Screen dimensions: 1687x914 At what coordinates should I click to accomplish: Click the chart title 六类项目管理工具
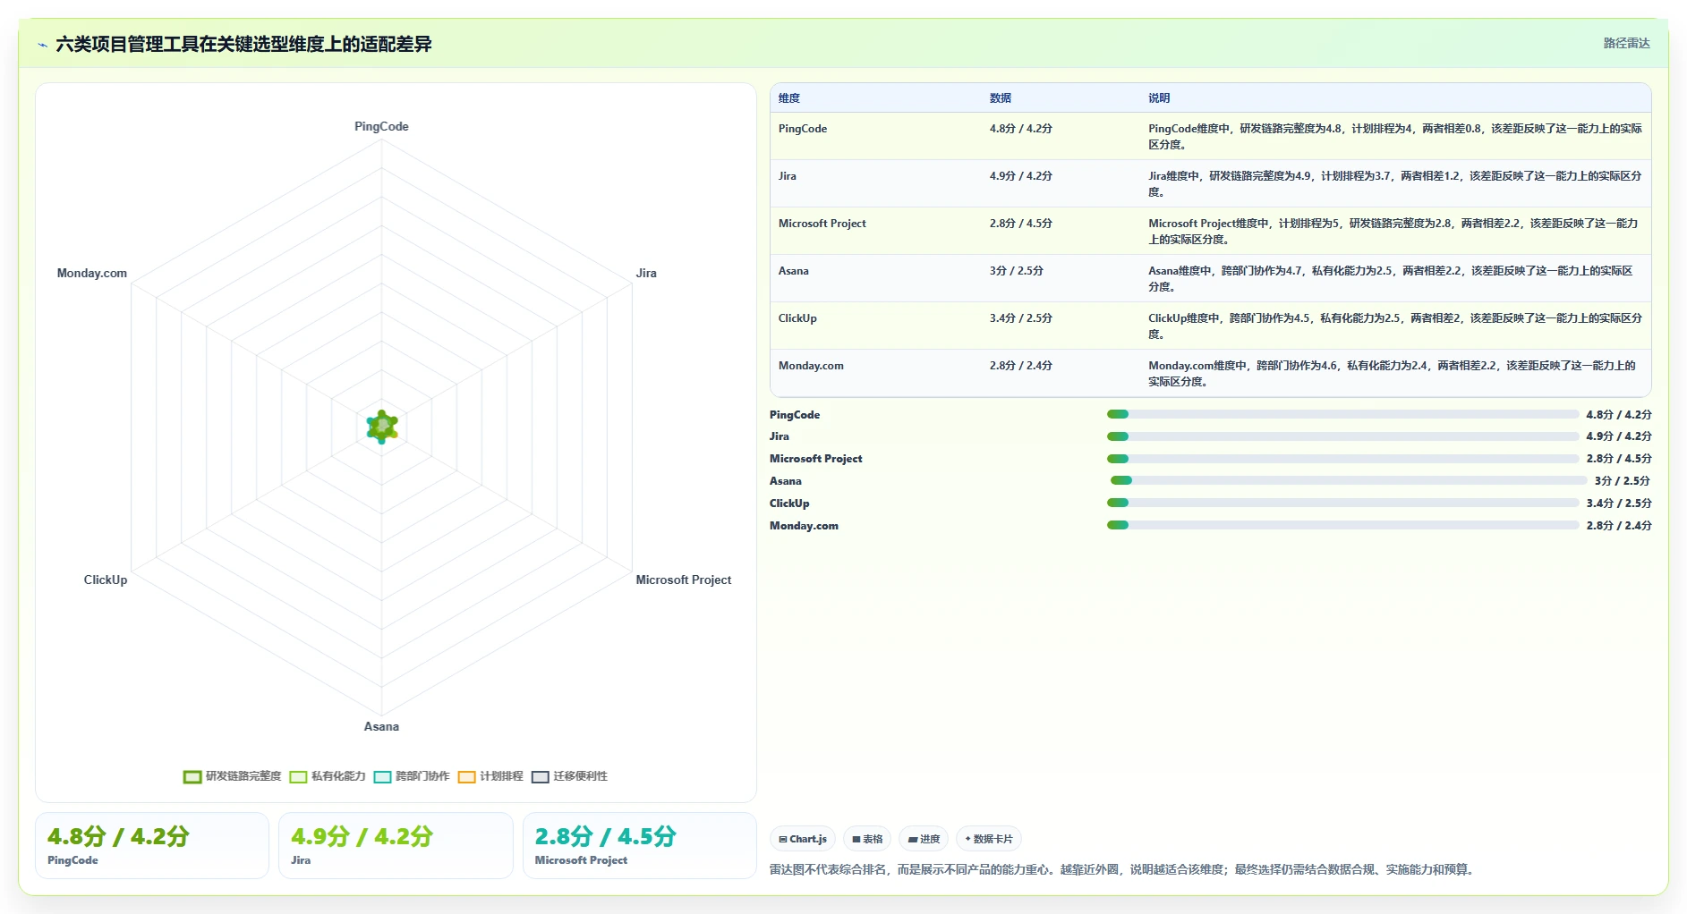tap(243, 44)
